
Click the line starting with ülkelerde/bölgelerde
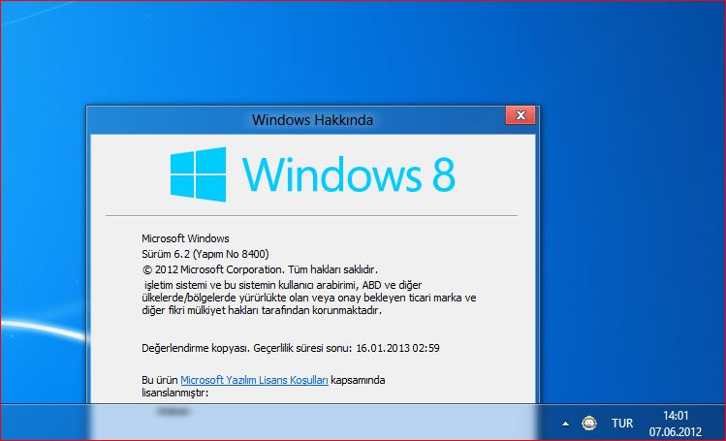coord(309,298)
